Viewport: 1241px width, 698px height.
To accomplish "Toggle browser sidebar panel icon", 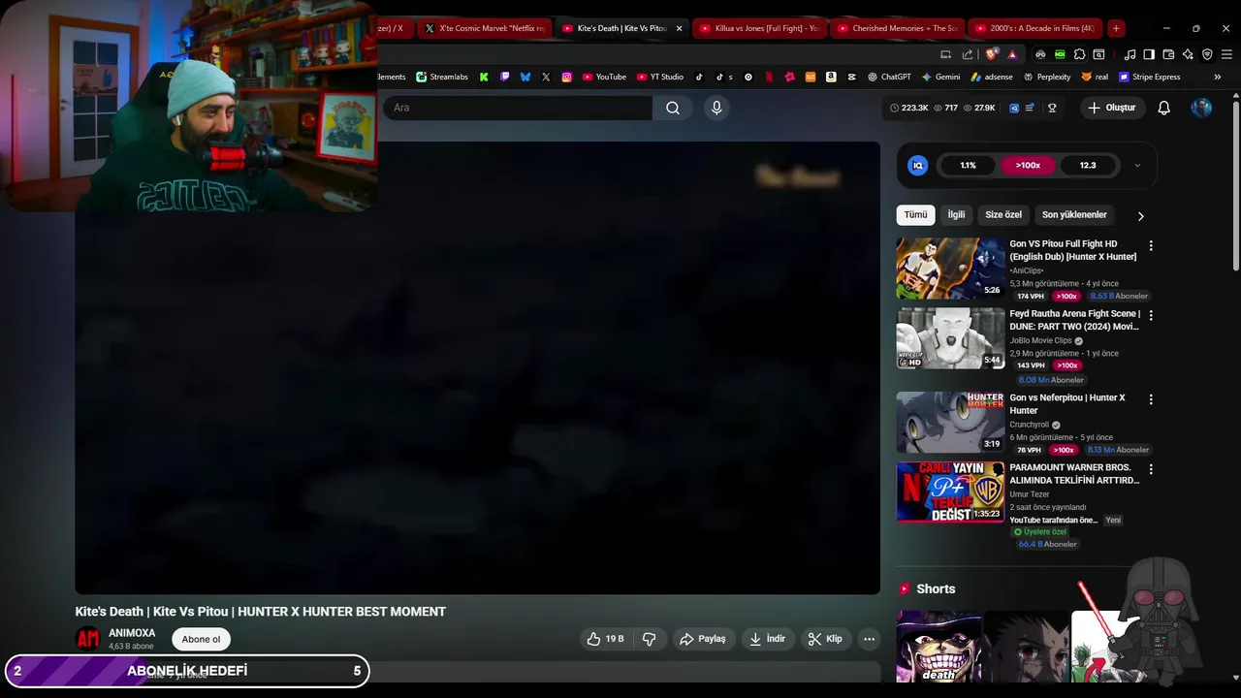I will click(1149, 54).
